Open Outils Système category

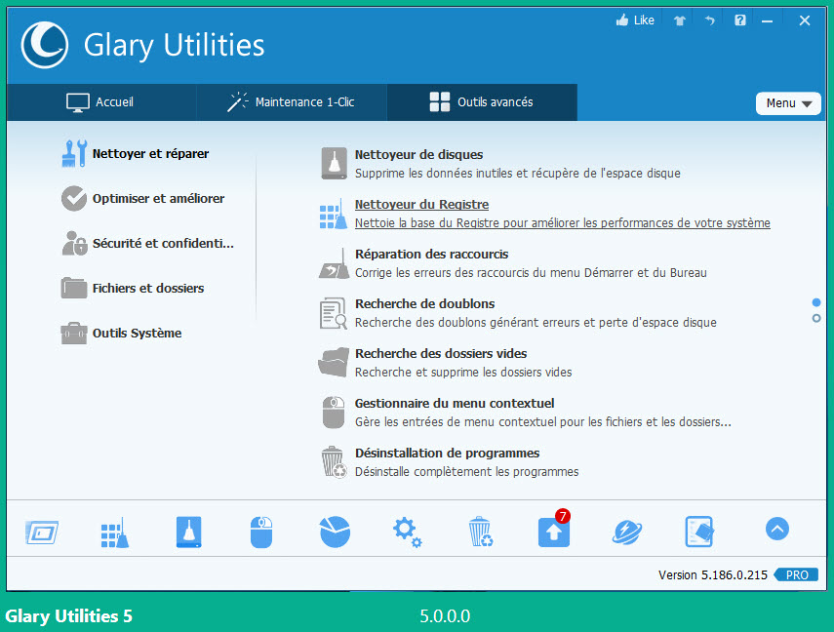click(137, 333)
